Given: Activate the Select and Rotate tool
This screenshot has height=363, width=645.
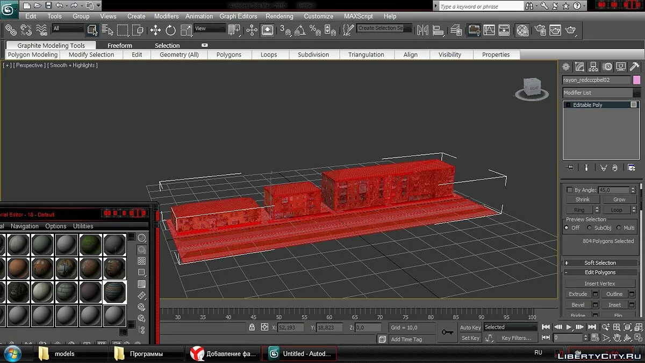Looking at the screenshot, I should 171,30.
